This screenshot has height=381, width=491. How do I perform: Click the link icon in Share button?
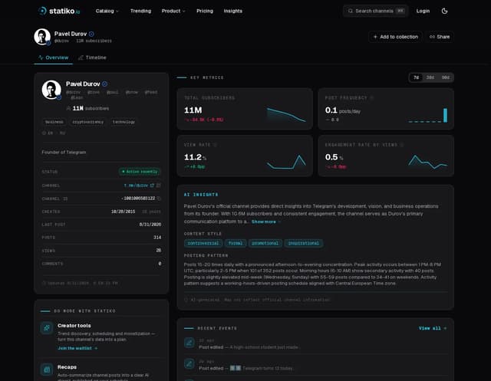[432, 37]
